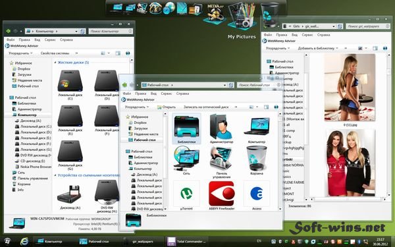This screenshot has height=247, width=395.
Task: Open the Сеть network icon
Action: pyautogui.click(x=186, y=159)
